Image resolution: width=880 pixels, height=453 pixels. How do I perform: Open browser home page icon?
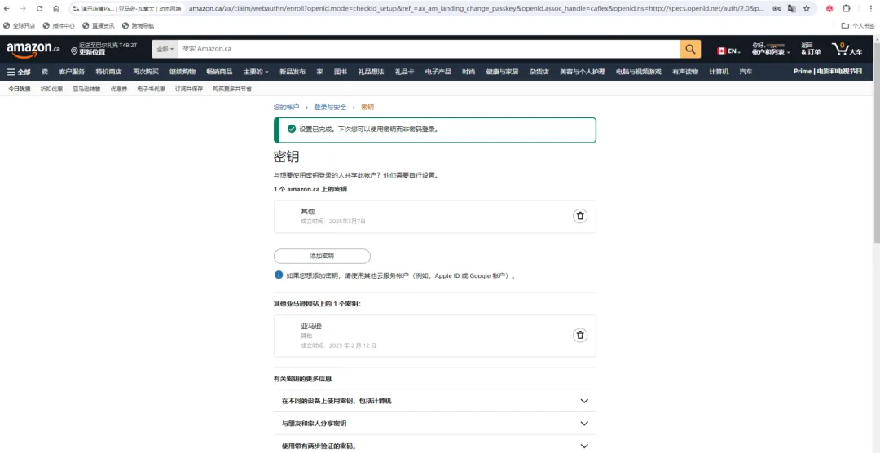tap(56, 8)
